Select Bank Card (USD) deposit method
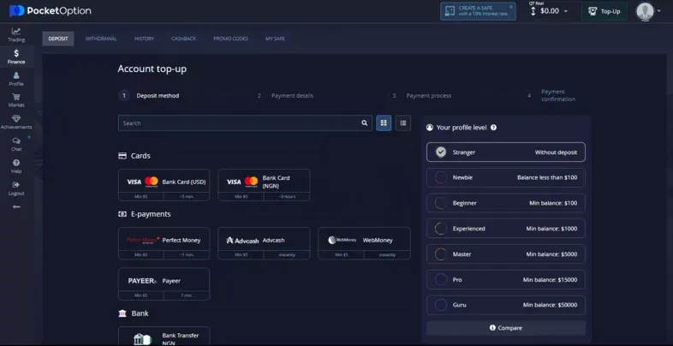This screenshot has height=346, width=673. pos(164,185)
